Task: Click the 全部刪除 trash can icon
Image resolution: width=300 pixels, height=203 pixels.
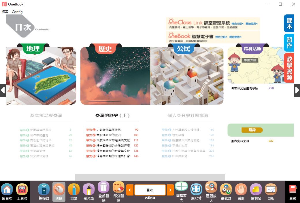Action: pyautogui.click(x=103, y=187)
